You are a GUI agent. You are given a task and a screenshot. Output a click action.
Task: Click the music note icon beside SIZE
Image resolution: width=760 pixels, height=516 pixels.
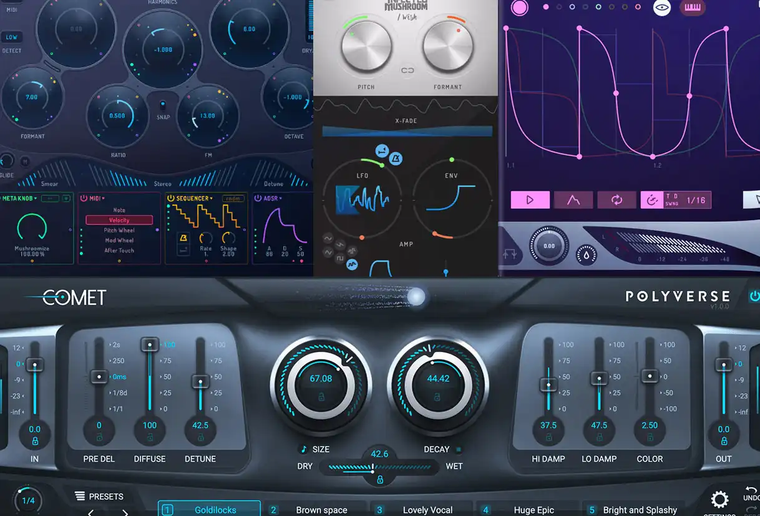pos(304,449)
